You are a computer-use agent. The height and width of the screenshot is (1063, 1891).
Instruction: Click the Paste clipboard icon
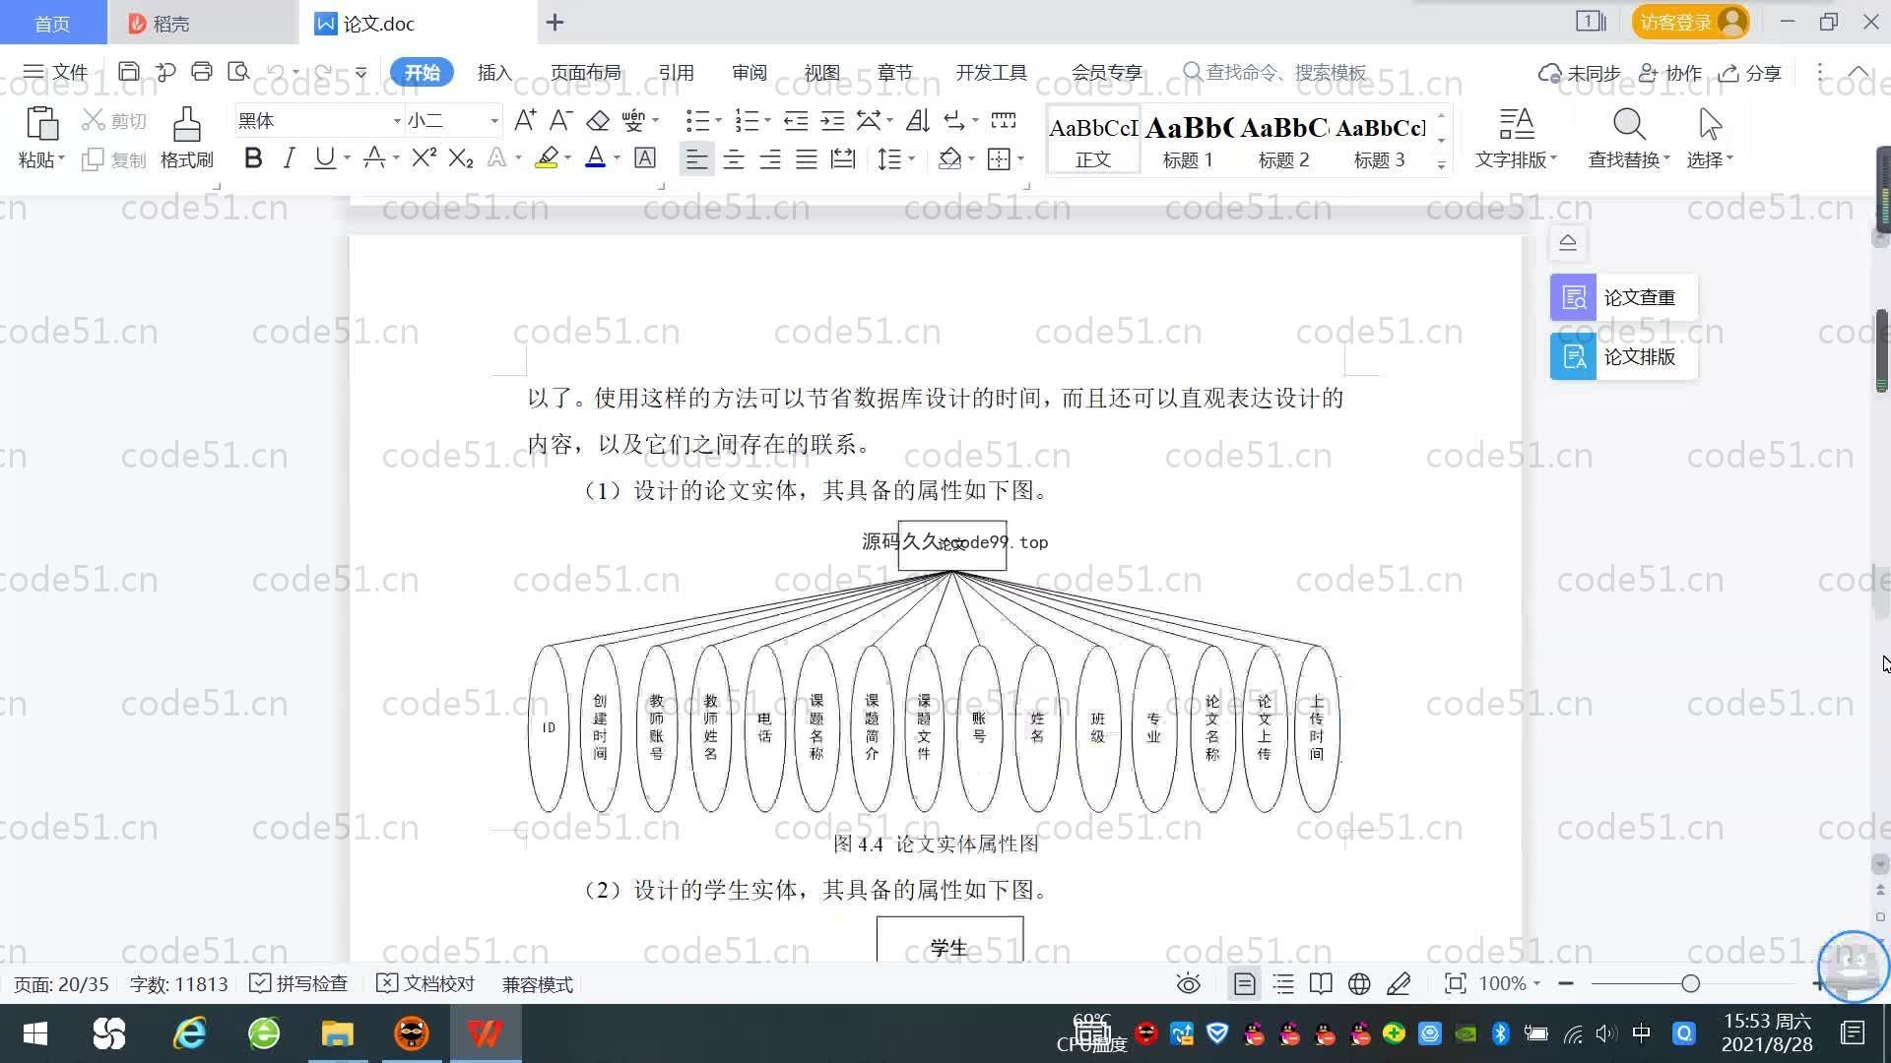[x=41, y=125]
